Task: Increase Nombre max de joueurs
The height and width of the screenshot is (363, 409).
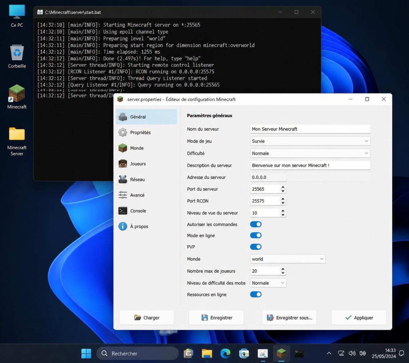Action: (283, 269)
